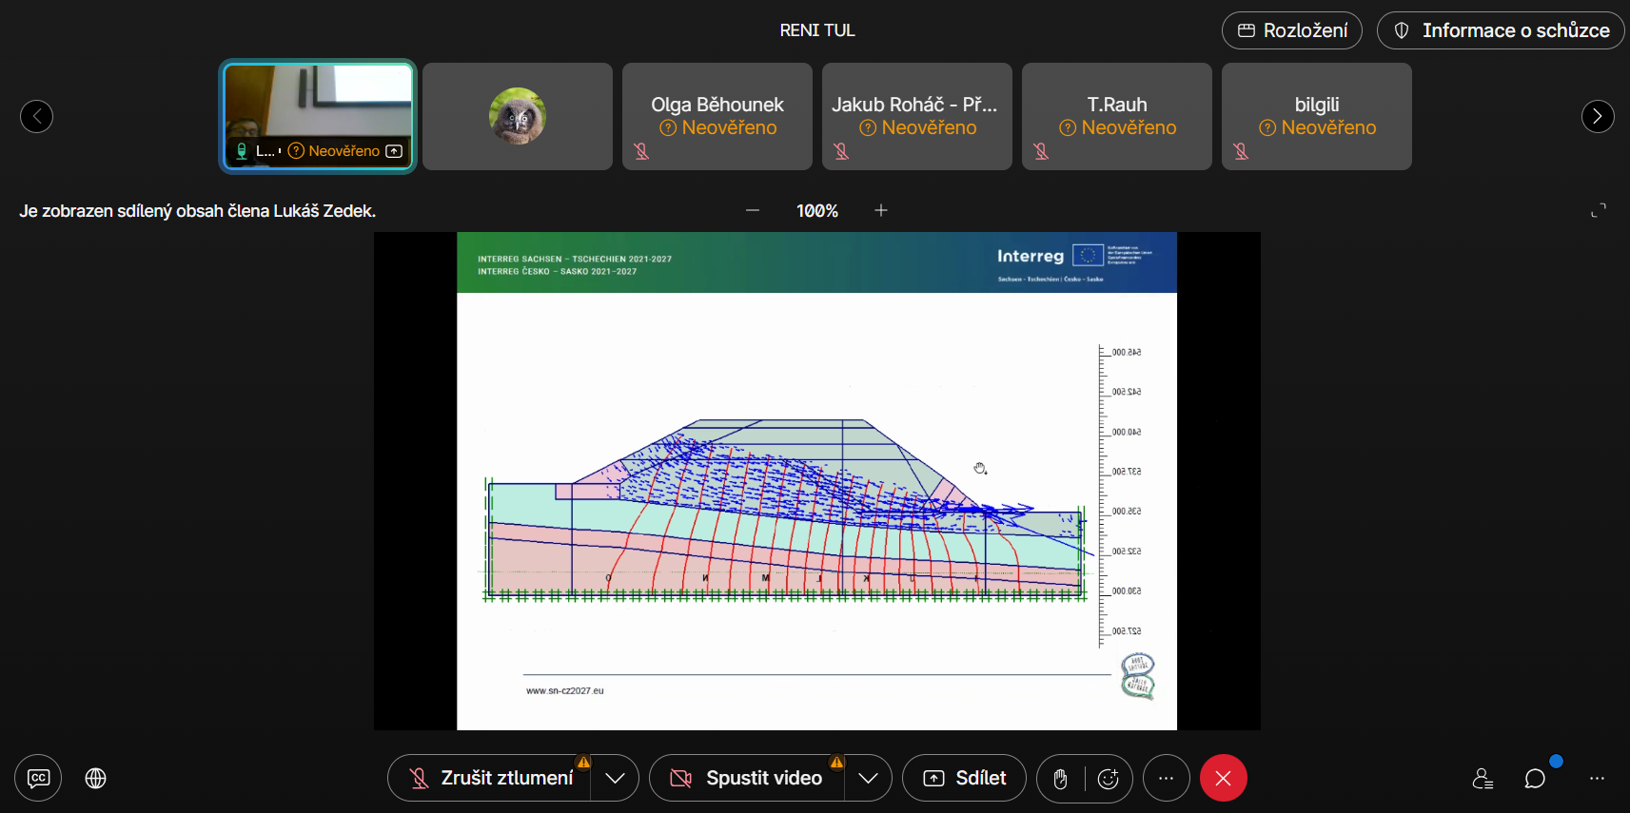
Task: Start camera with Spustit video
Action: [x=747, y=778]
